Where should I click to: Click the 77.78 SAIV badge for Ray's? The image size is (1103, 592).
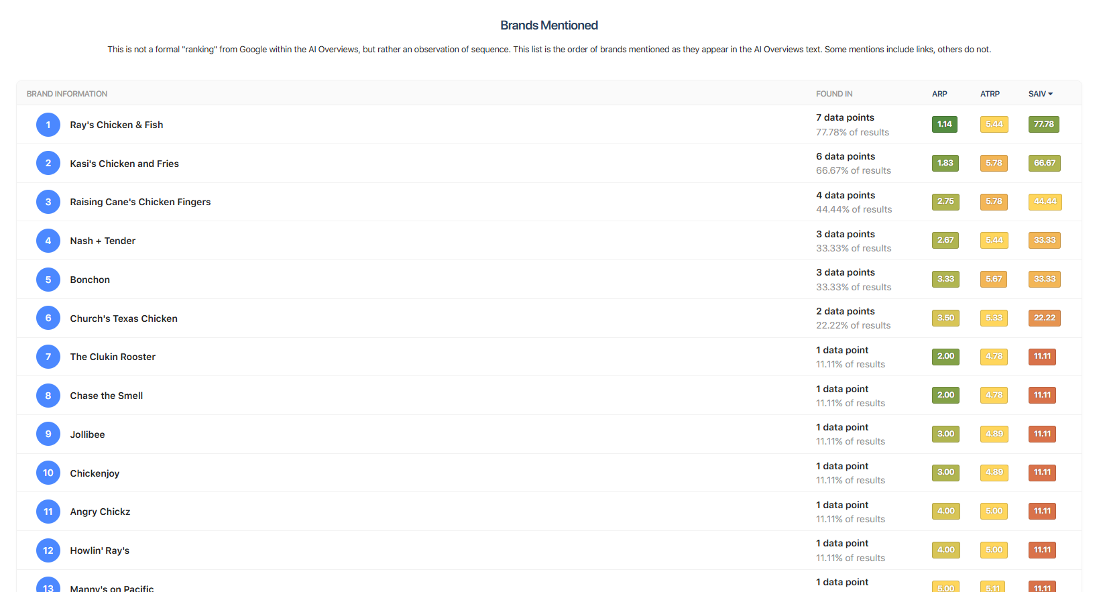point(1044,124)
